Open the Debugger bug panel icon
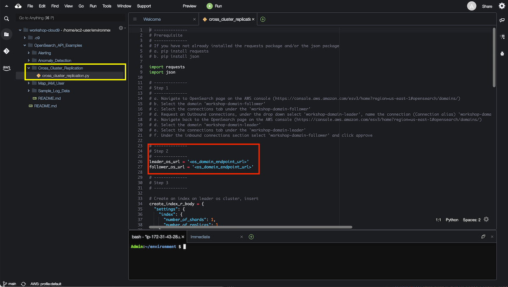 (502, 53)
